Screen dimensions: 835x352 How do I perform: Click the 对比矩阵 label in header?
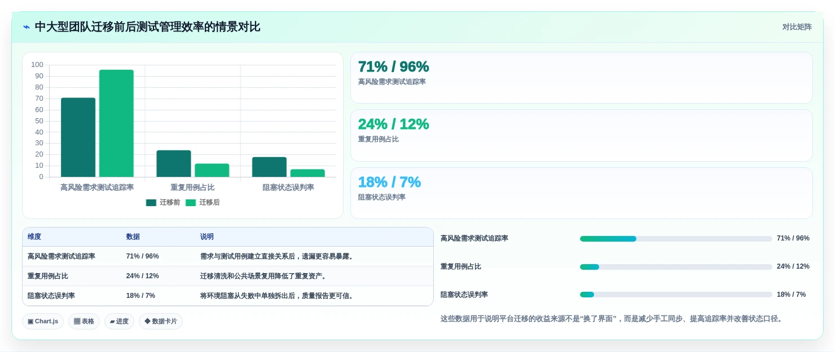point(797,27)
